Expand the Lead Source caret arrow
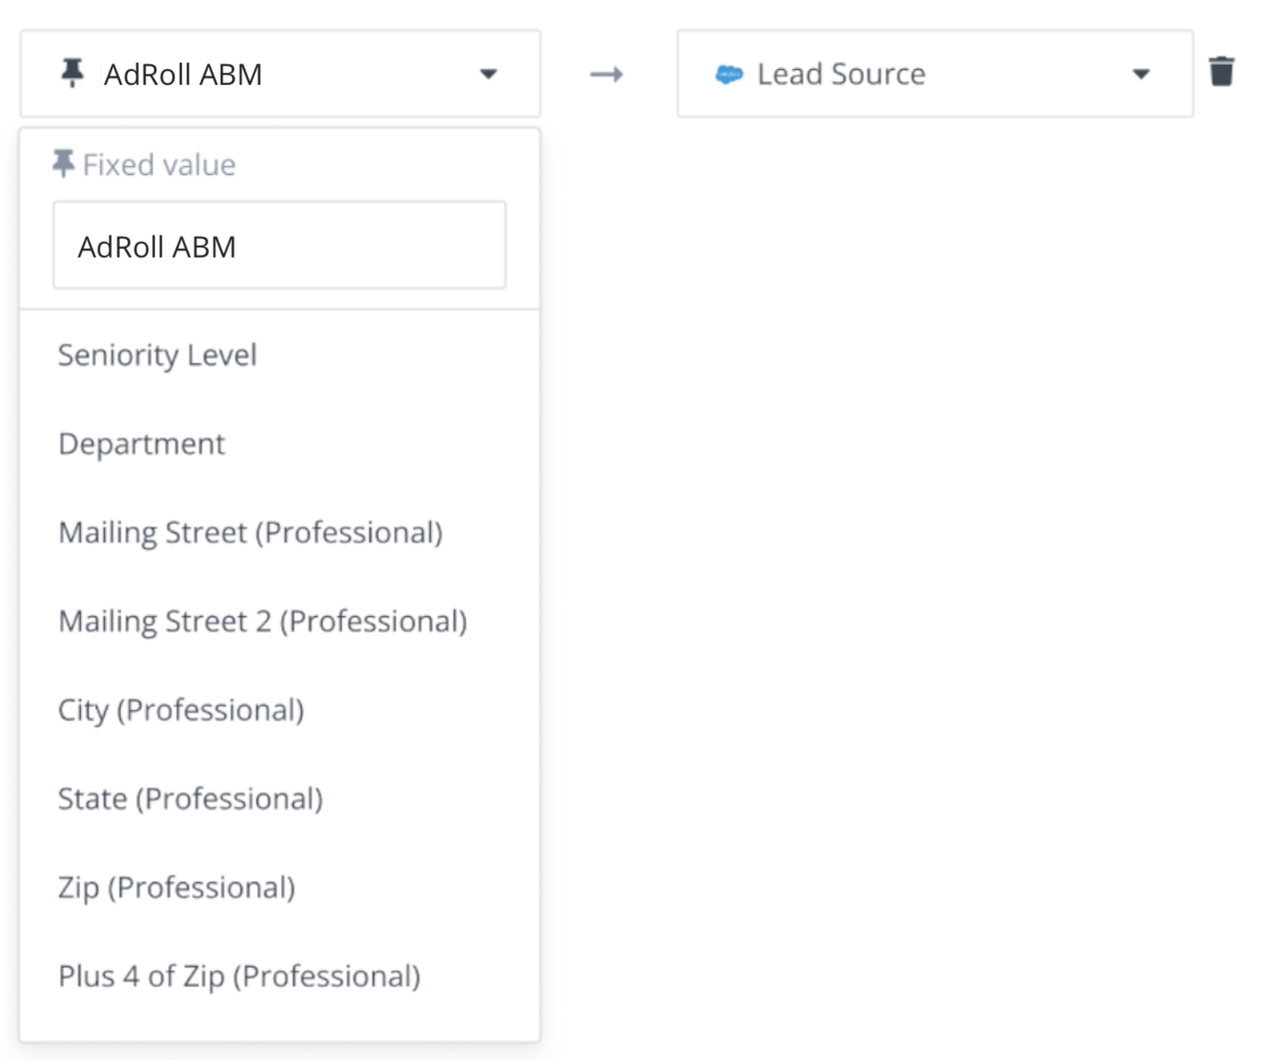The height and width of the screenshot is (1060, 1272). [x=1141, y=74]
